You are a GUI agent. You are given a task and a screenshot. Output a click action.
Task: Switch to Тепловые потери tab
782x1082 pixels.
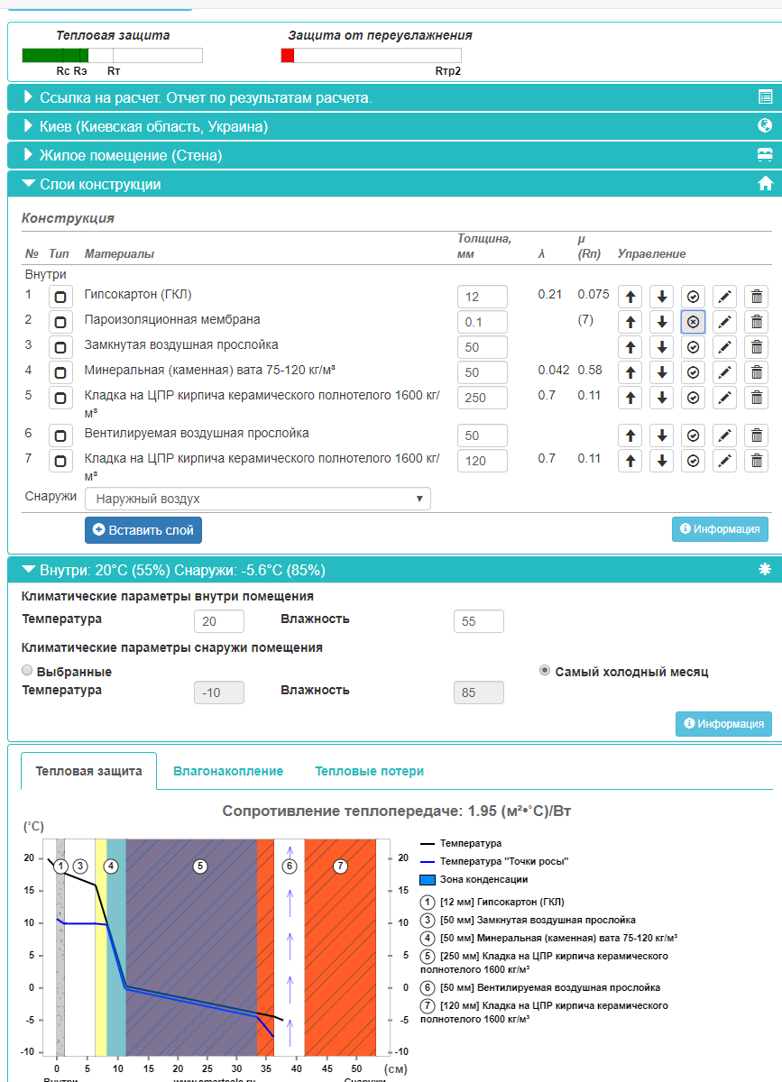pyautogui.click(x=369, y=771)
